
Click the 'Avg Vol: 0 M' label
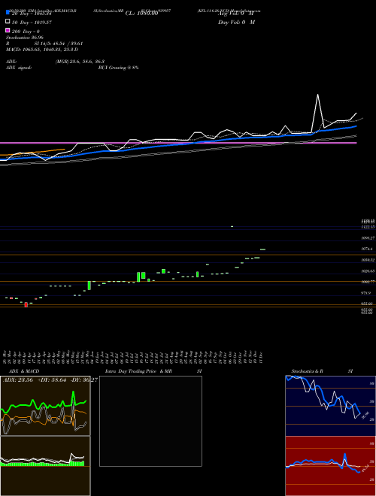pos(236,14)
